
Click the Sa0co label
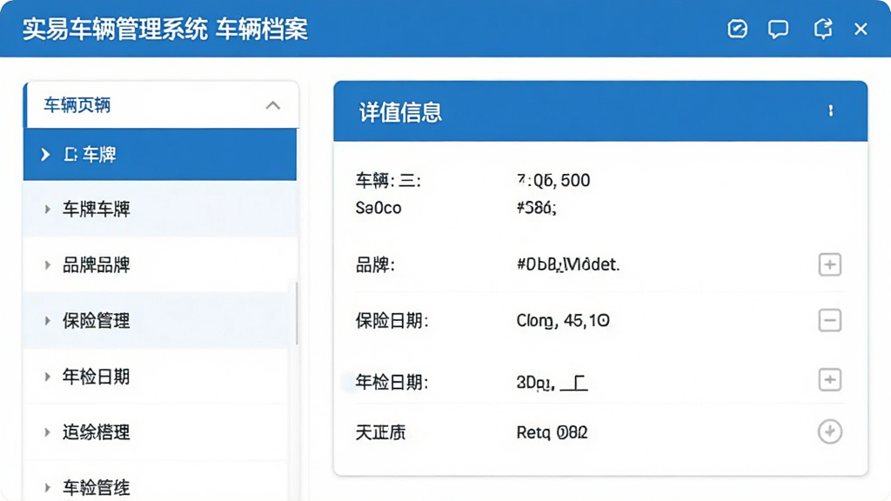[379, 208]
